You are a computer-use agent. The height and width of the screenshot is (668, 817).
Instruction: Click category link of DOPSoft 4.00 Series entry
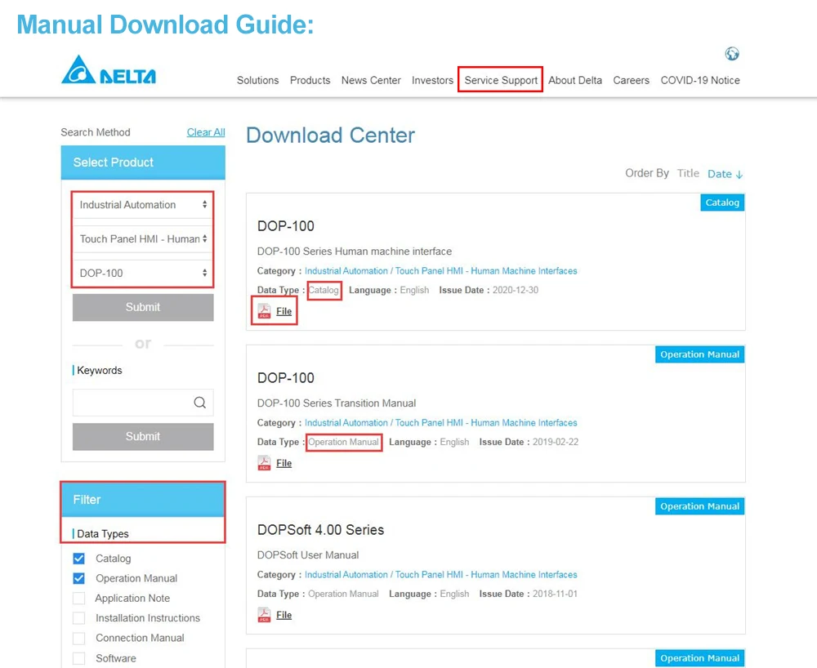point(441,575)
